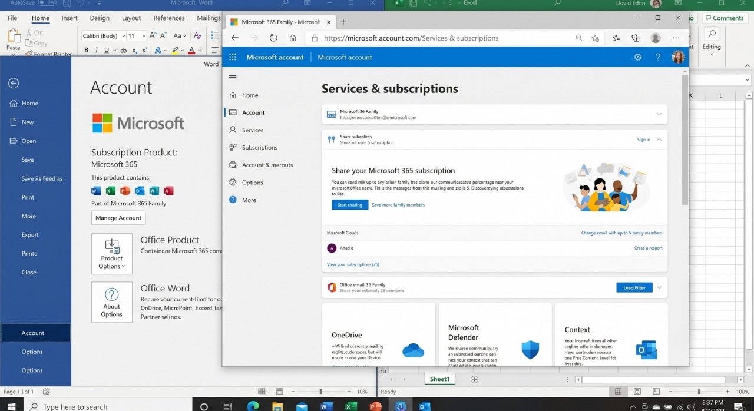754x411 pixels.
Task: Select Subscriptions in the sidebar
Action: 259,147
